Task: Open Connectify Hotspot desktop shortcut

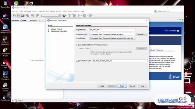Action: pos(5,29)
